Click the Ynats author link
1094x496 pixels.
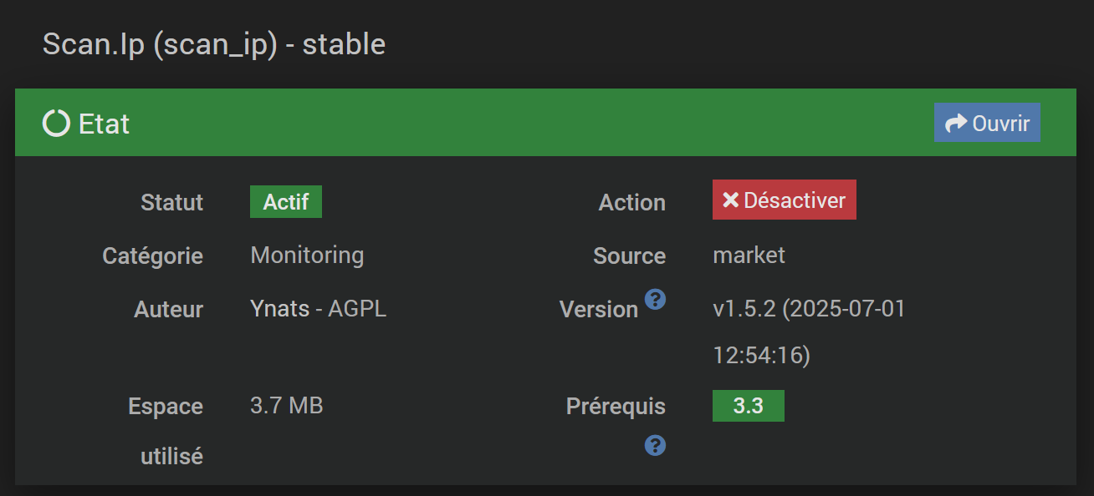[279, 309]
